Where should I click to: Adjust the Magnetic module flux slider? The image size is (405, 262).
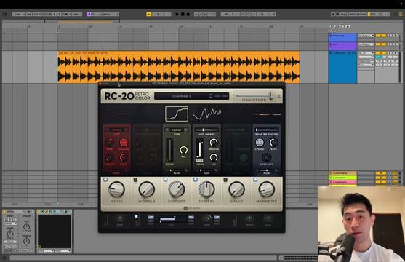[x=266, y=170]
